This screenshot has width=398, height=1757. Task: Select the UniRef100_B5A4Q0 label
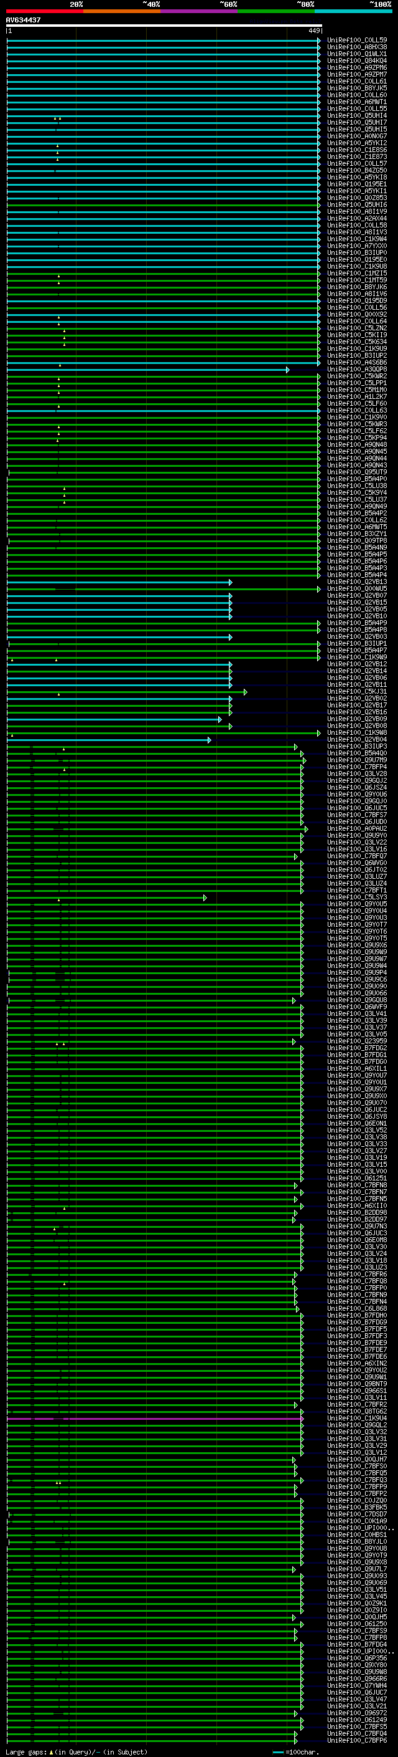(x=357, y=753)
